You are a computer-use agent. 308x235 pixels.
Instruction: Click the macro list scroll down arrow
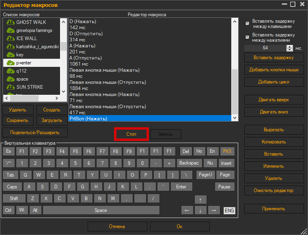[x=63, y=92]
